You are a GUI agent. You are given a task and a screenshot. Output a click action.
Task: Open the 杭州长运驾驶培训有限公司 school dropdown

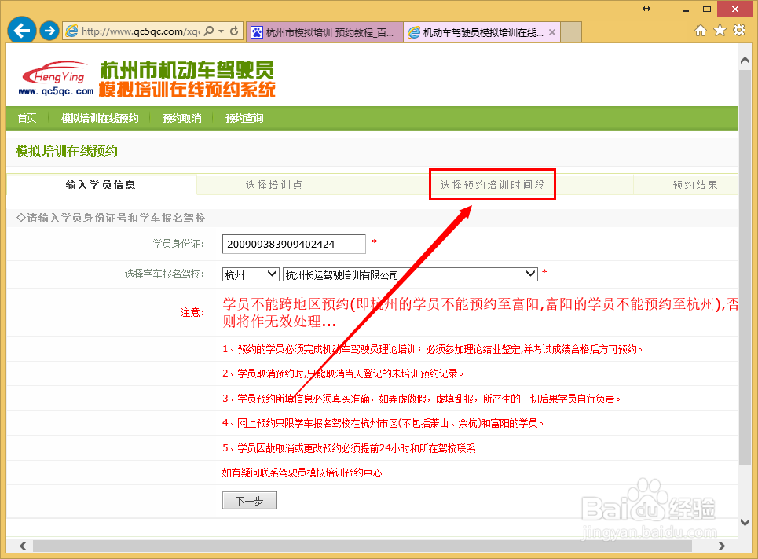(x=410, y=274)
